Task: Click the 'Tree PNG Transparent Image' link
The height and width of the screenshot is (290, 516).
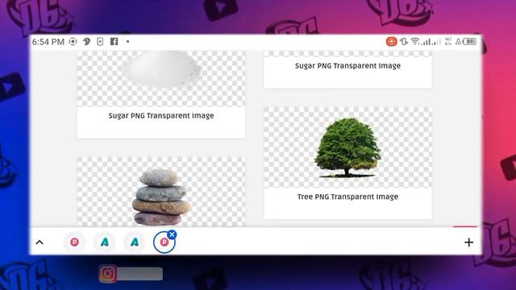Action: tap(347, 197)
